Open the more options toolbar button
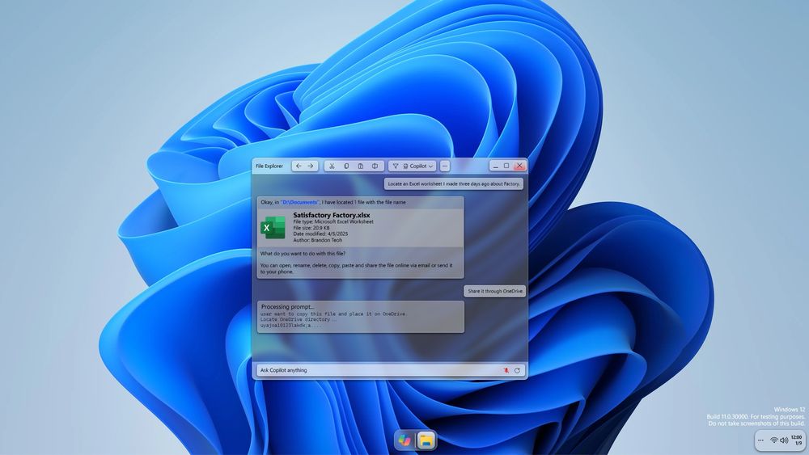Viewport: 809px width, 455px height. tap(445, 166)
